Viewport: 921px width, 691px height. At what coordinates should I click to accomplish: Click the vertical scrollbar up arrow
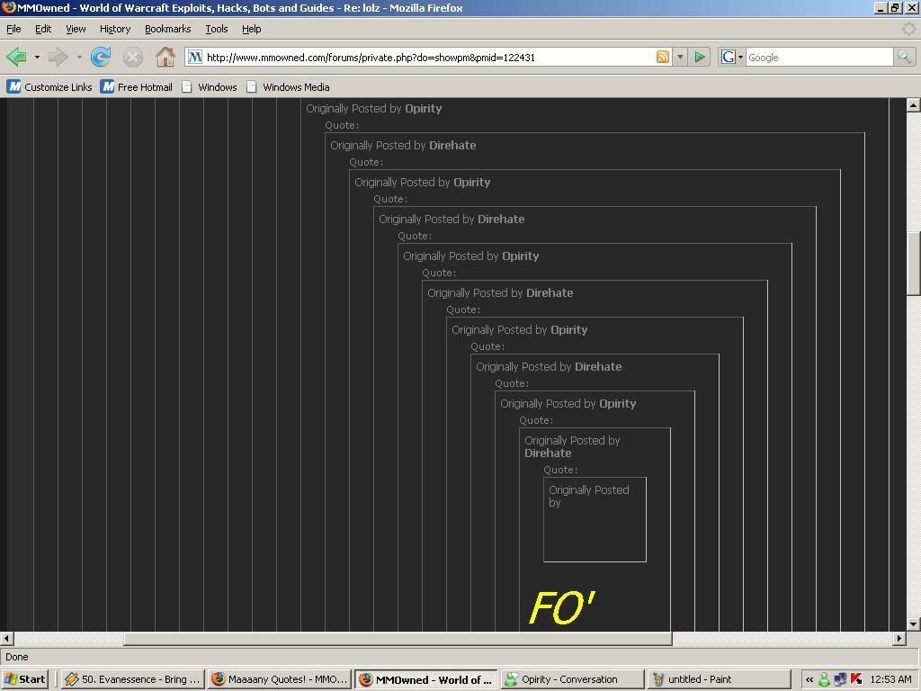coord(913,105)
